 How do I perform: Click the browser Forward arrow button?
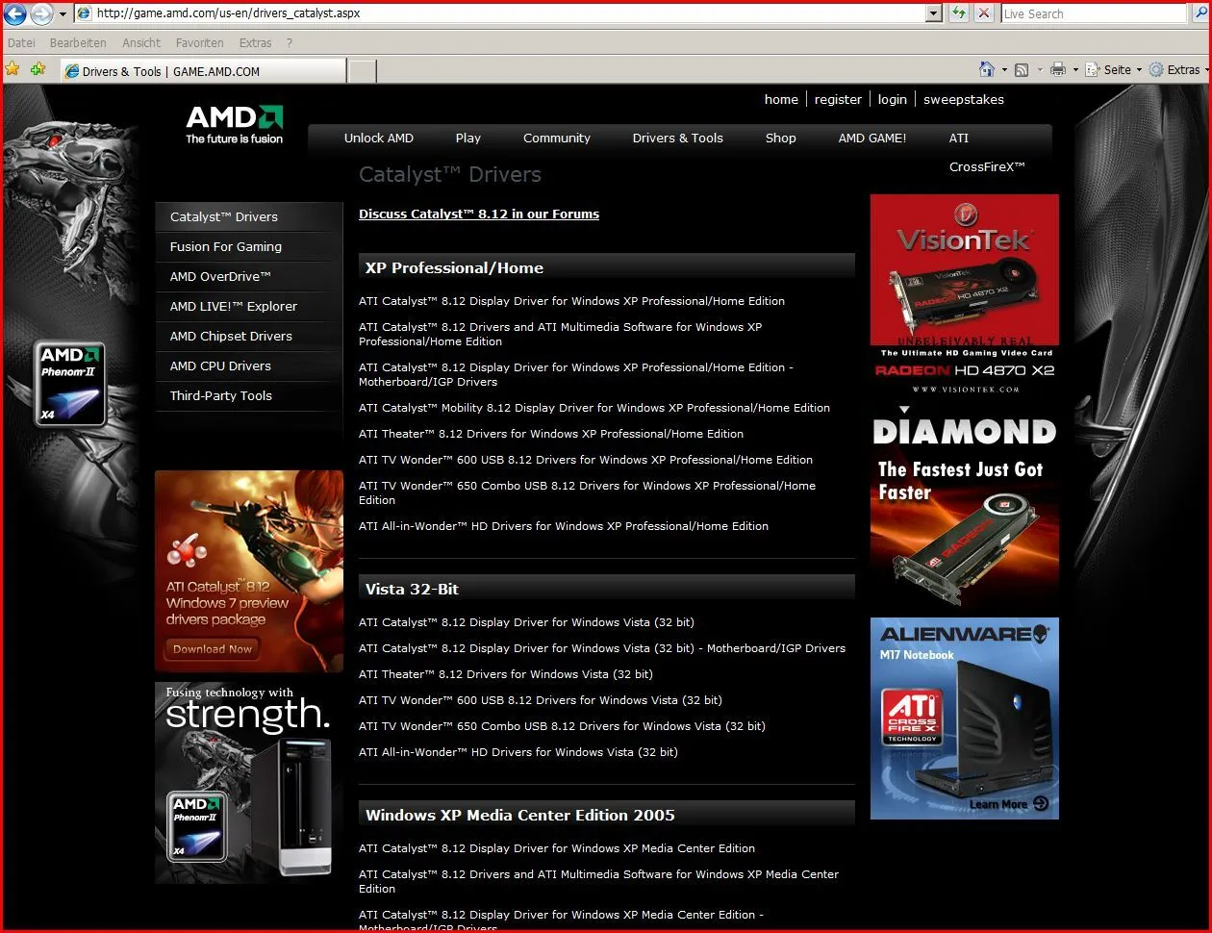point(41,13)
